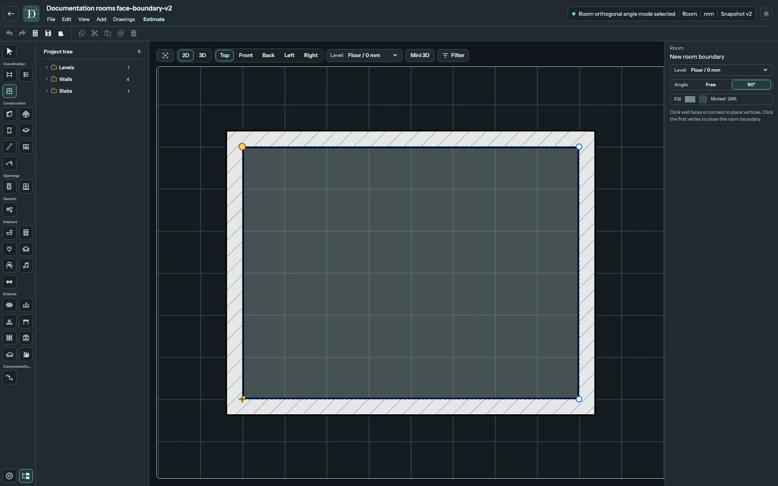778x486 pixels.
Task: Click the back arrow button
Action: [11, 14]
